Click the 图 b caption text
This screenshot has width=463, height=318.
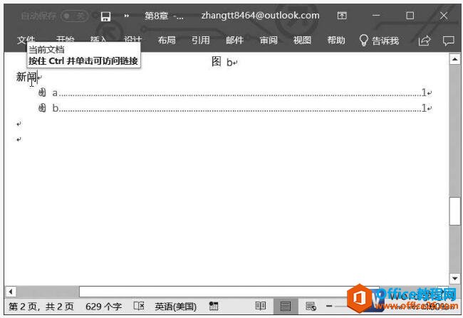[222, 62]
